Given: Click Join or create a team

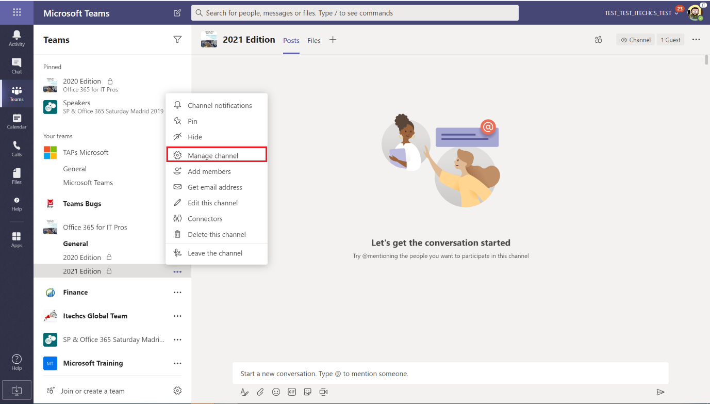Looking at the screenshot, I should point(92,391).
